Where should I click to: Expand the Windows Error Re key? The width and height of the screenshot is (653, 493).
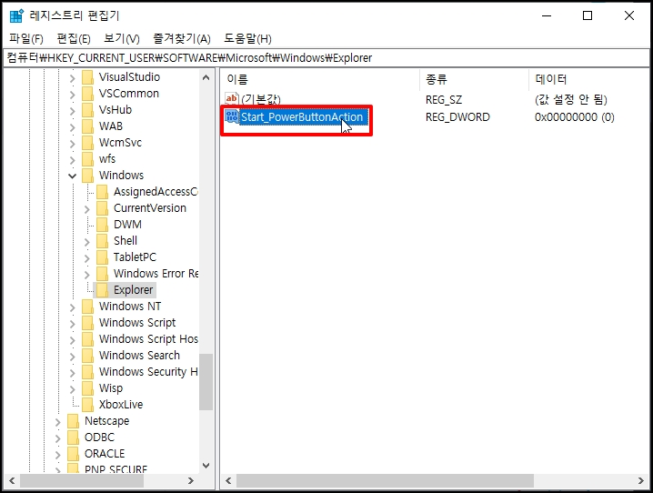(x=87, y=274)
